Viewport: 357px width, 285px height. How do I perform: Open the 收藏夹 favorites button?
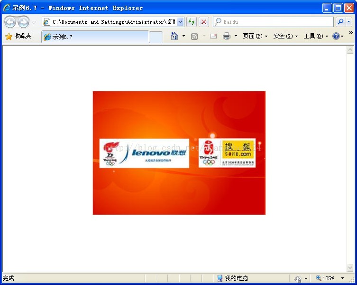(x=18, y=36)
